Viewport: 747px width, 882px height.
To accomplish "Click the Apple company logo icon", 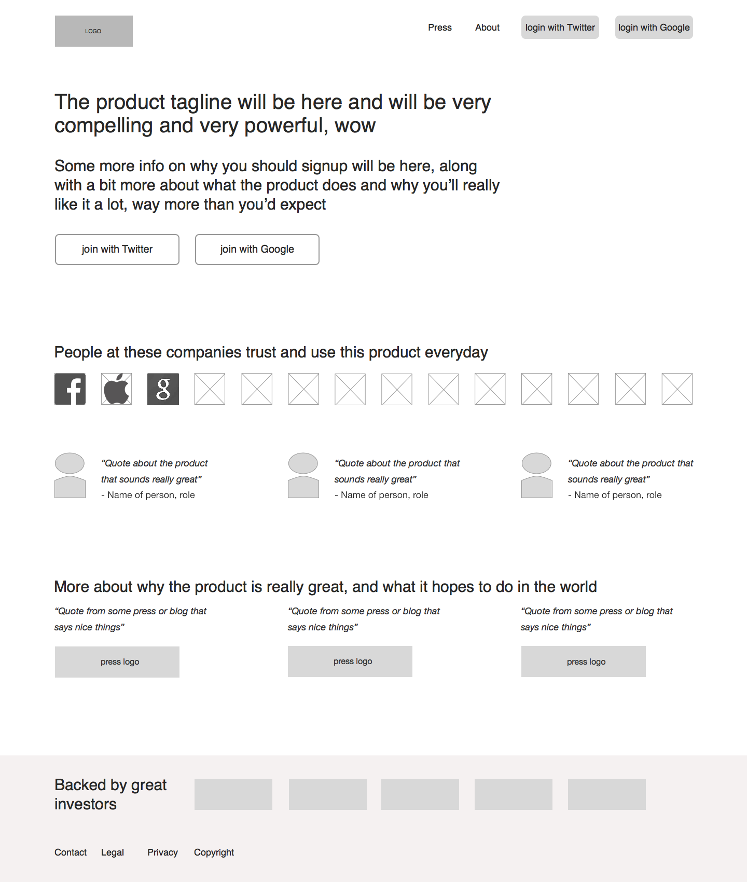I will pyautogui.click(x=117, y=389).
